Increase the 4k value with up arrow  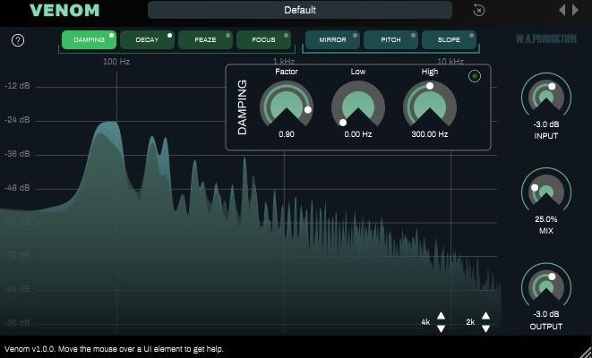point(441,316)
